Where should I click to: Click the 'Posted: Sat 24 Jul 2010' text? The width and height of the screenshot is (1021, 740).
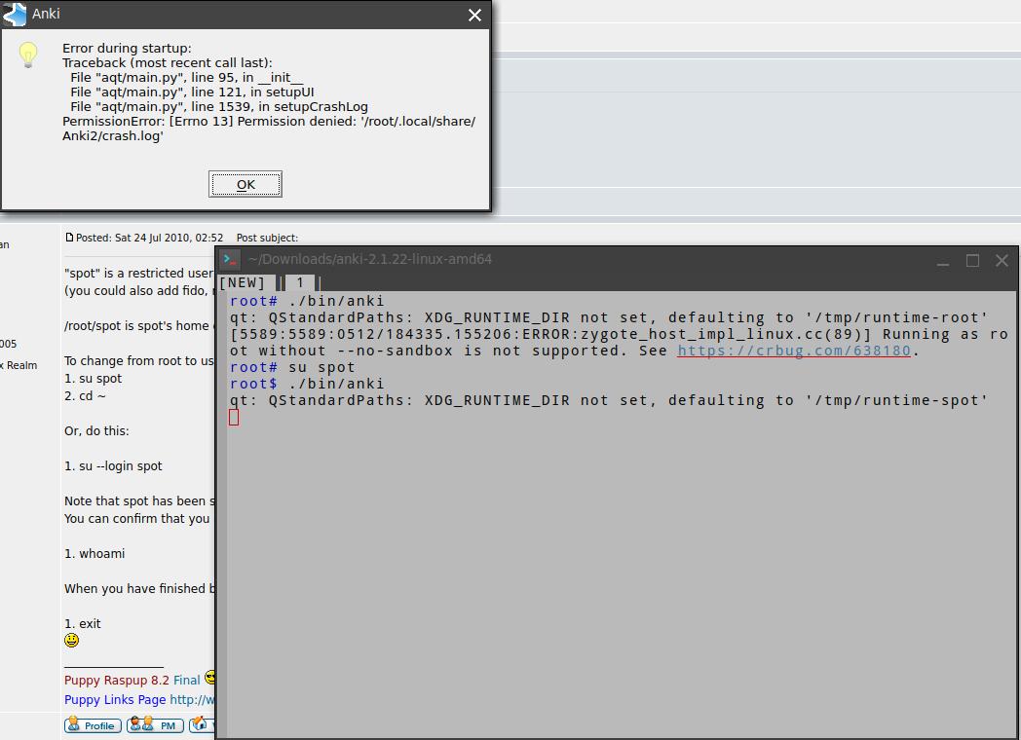[149, 238]
